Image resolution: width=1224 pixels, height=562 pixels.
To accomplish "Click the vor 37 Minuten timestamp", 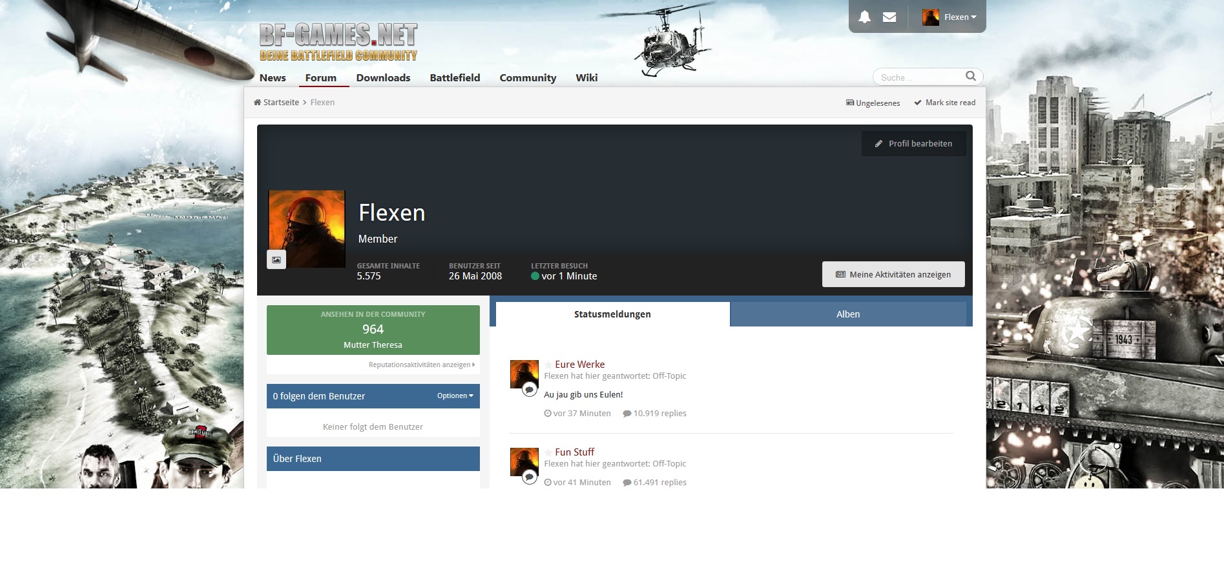I will click(x=577, y=414).
